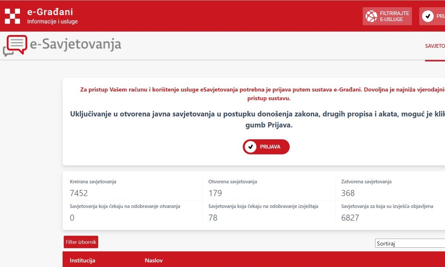
Task: Select the Otvorena savjetovanja label
Action: 233,182
